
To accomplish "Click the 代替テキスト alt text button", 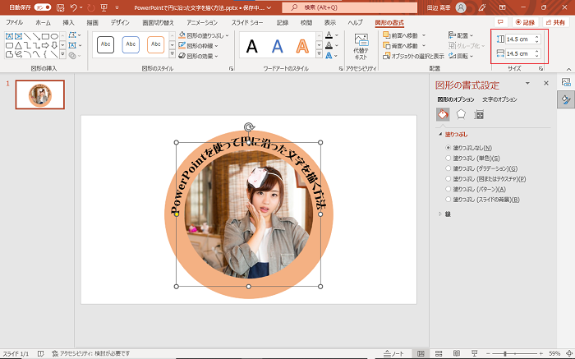I will (x=361, y=47).
